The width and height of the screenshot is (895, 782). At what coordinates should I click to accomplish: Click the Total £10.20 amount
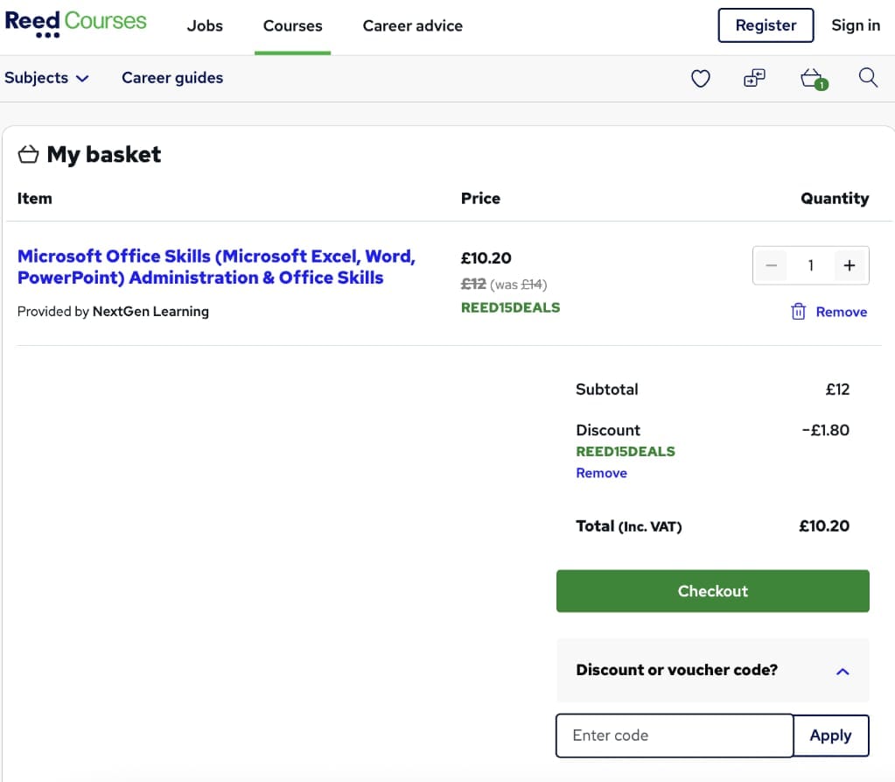(823, 526)
